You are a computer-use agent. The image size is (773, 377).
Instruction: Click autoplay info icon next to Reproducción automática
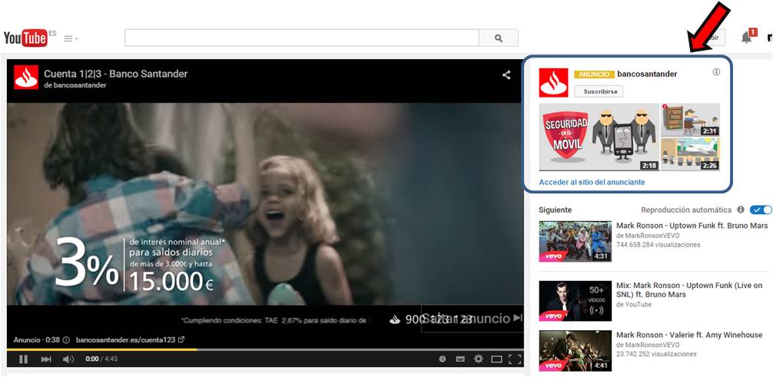pyautogui.click(x=741, y=210)
